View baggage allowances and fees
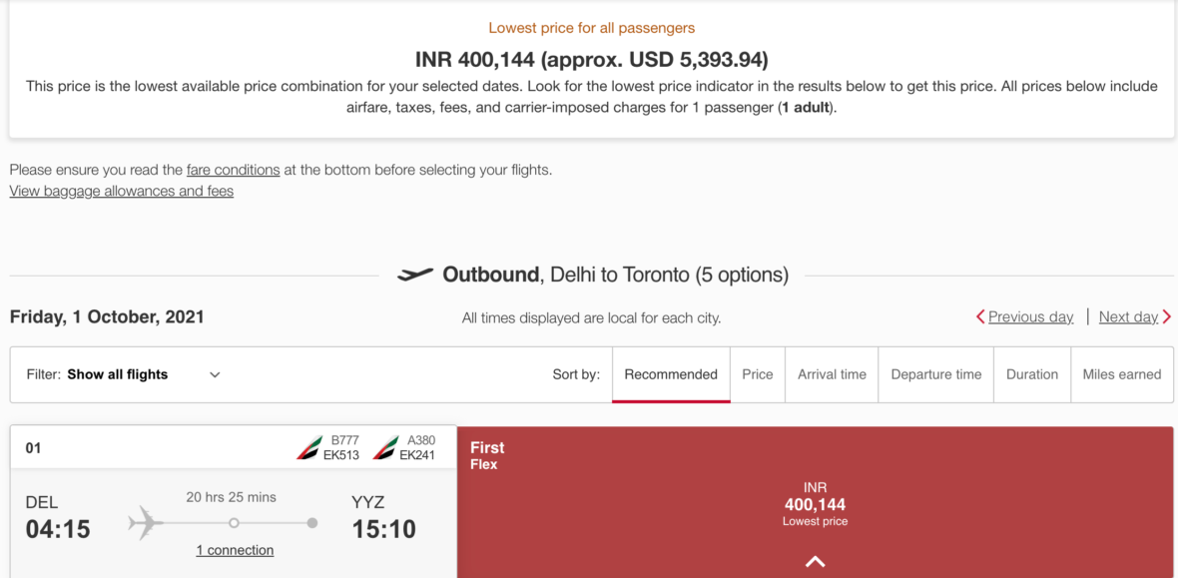Screen dimensions: 1178x578 tap(121, 191)
